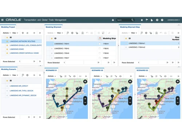
Task: Open Favorites star in header
Action: click(x=142, y=20)
